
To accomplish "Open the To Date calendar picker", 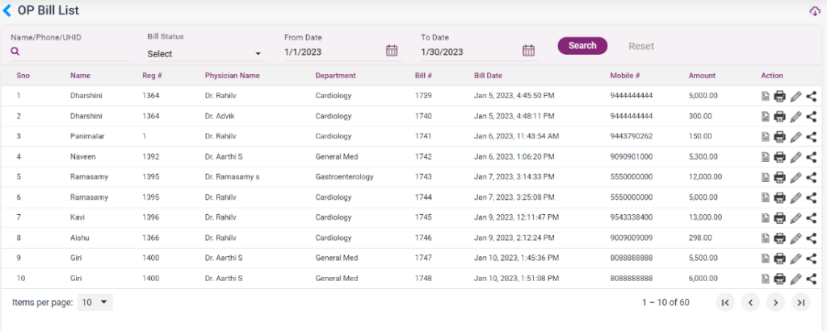I will [x=529, y=51].
